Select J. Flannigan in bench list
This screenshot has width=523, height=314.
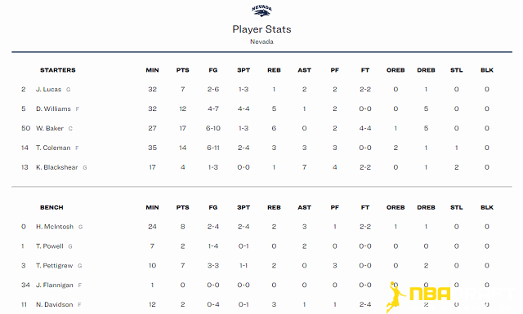click(x=55, y=285)
